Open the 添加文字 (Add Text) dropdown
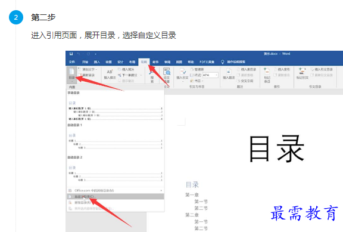343x232 pixels. click(x=88, y=69)
